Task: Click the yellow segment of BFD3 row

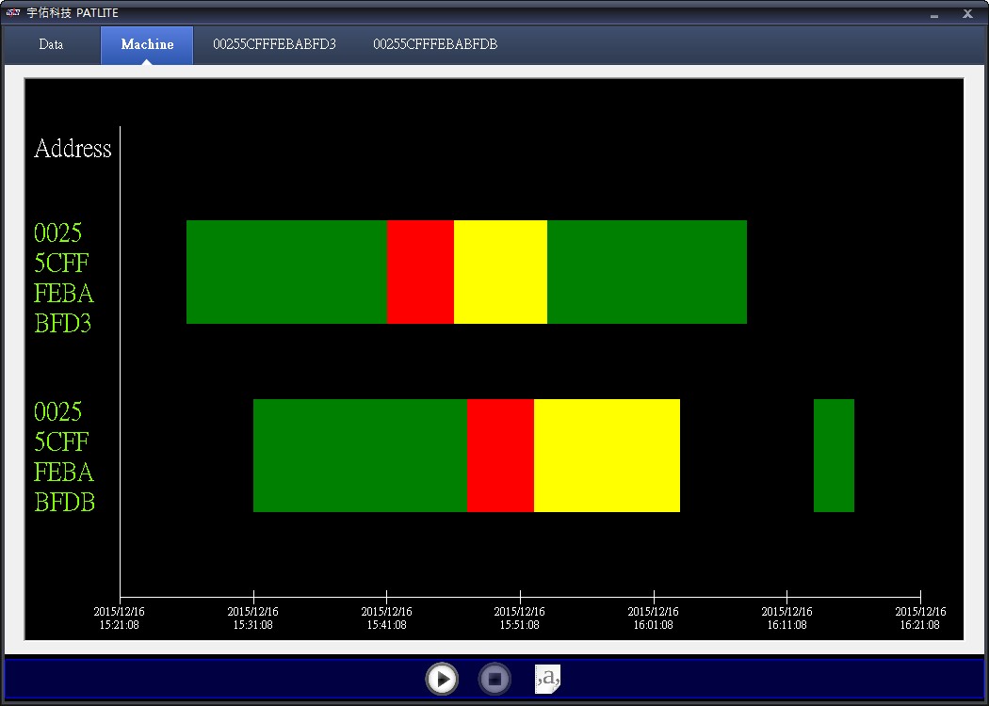Action: point(500,272)
